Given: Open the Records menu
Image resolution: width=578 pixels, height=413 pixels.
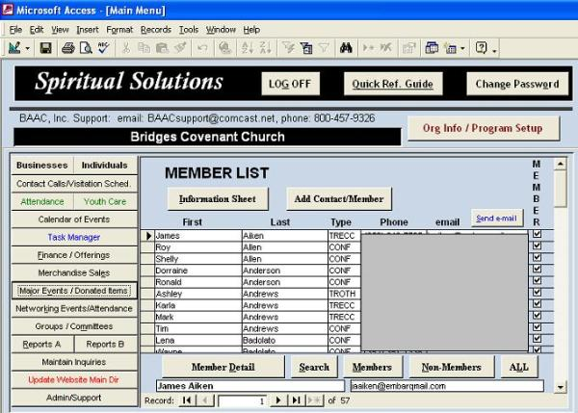Looking at the screenshot, I should tap(156, 30).
